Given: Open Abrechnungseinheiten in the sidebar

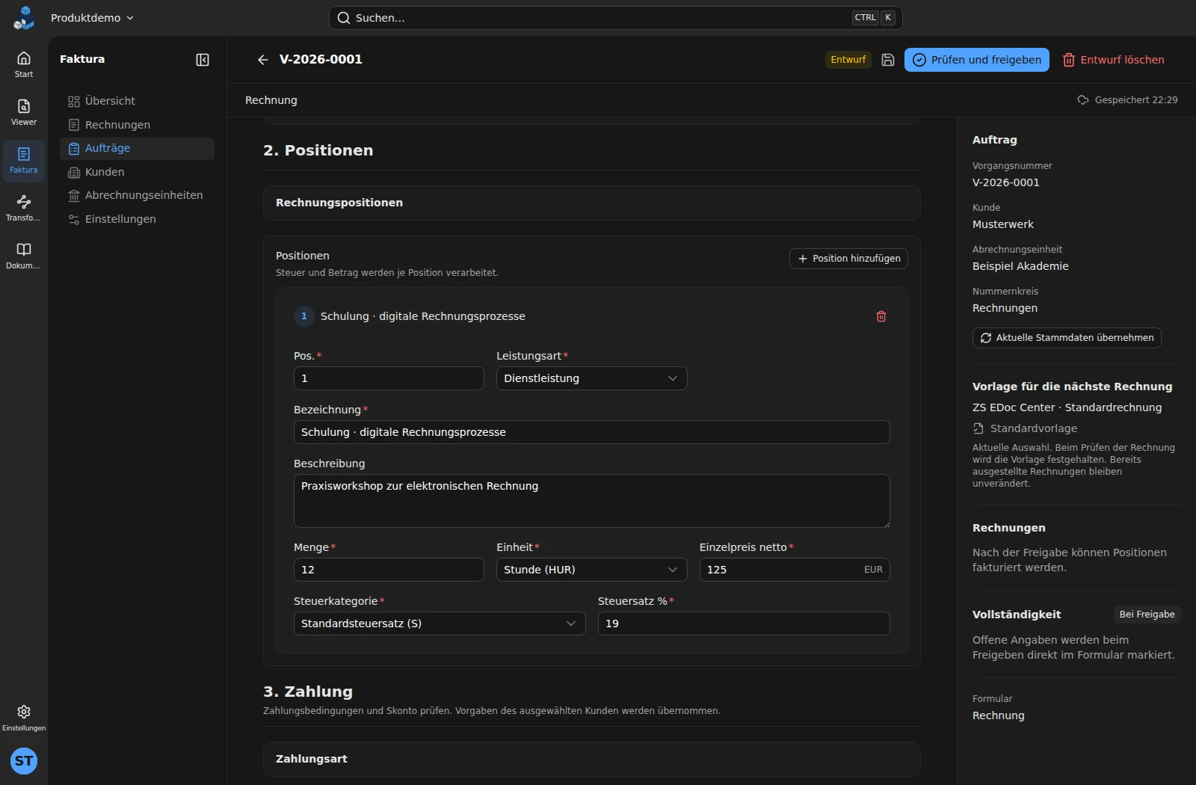Looking at the screenshot, I should pyautogui.click(x=137, y=195).
